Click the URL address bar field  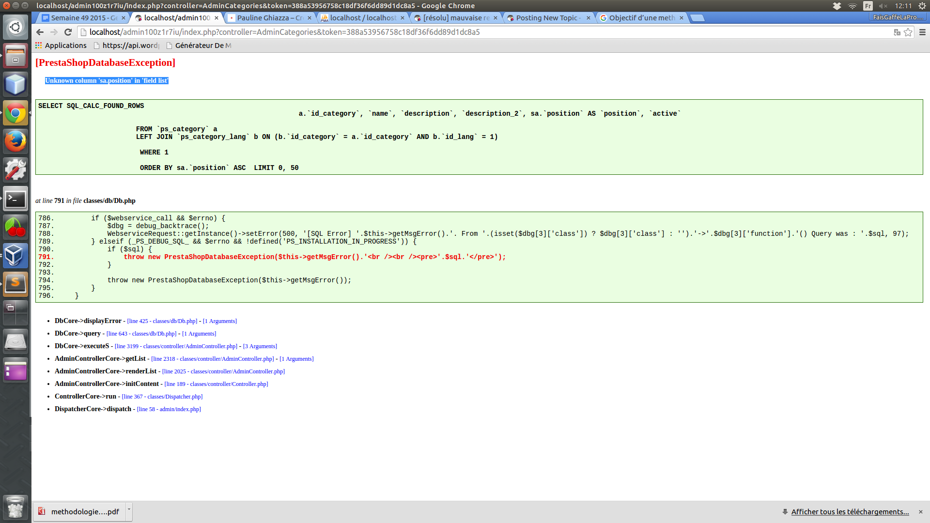[x=484, y=32]
